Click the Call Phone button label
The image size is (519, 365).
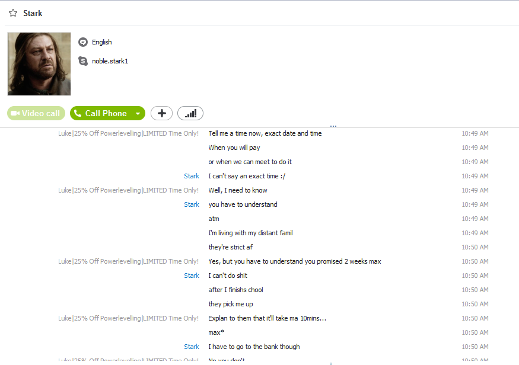106,113
